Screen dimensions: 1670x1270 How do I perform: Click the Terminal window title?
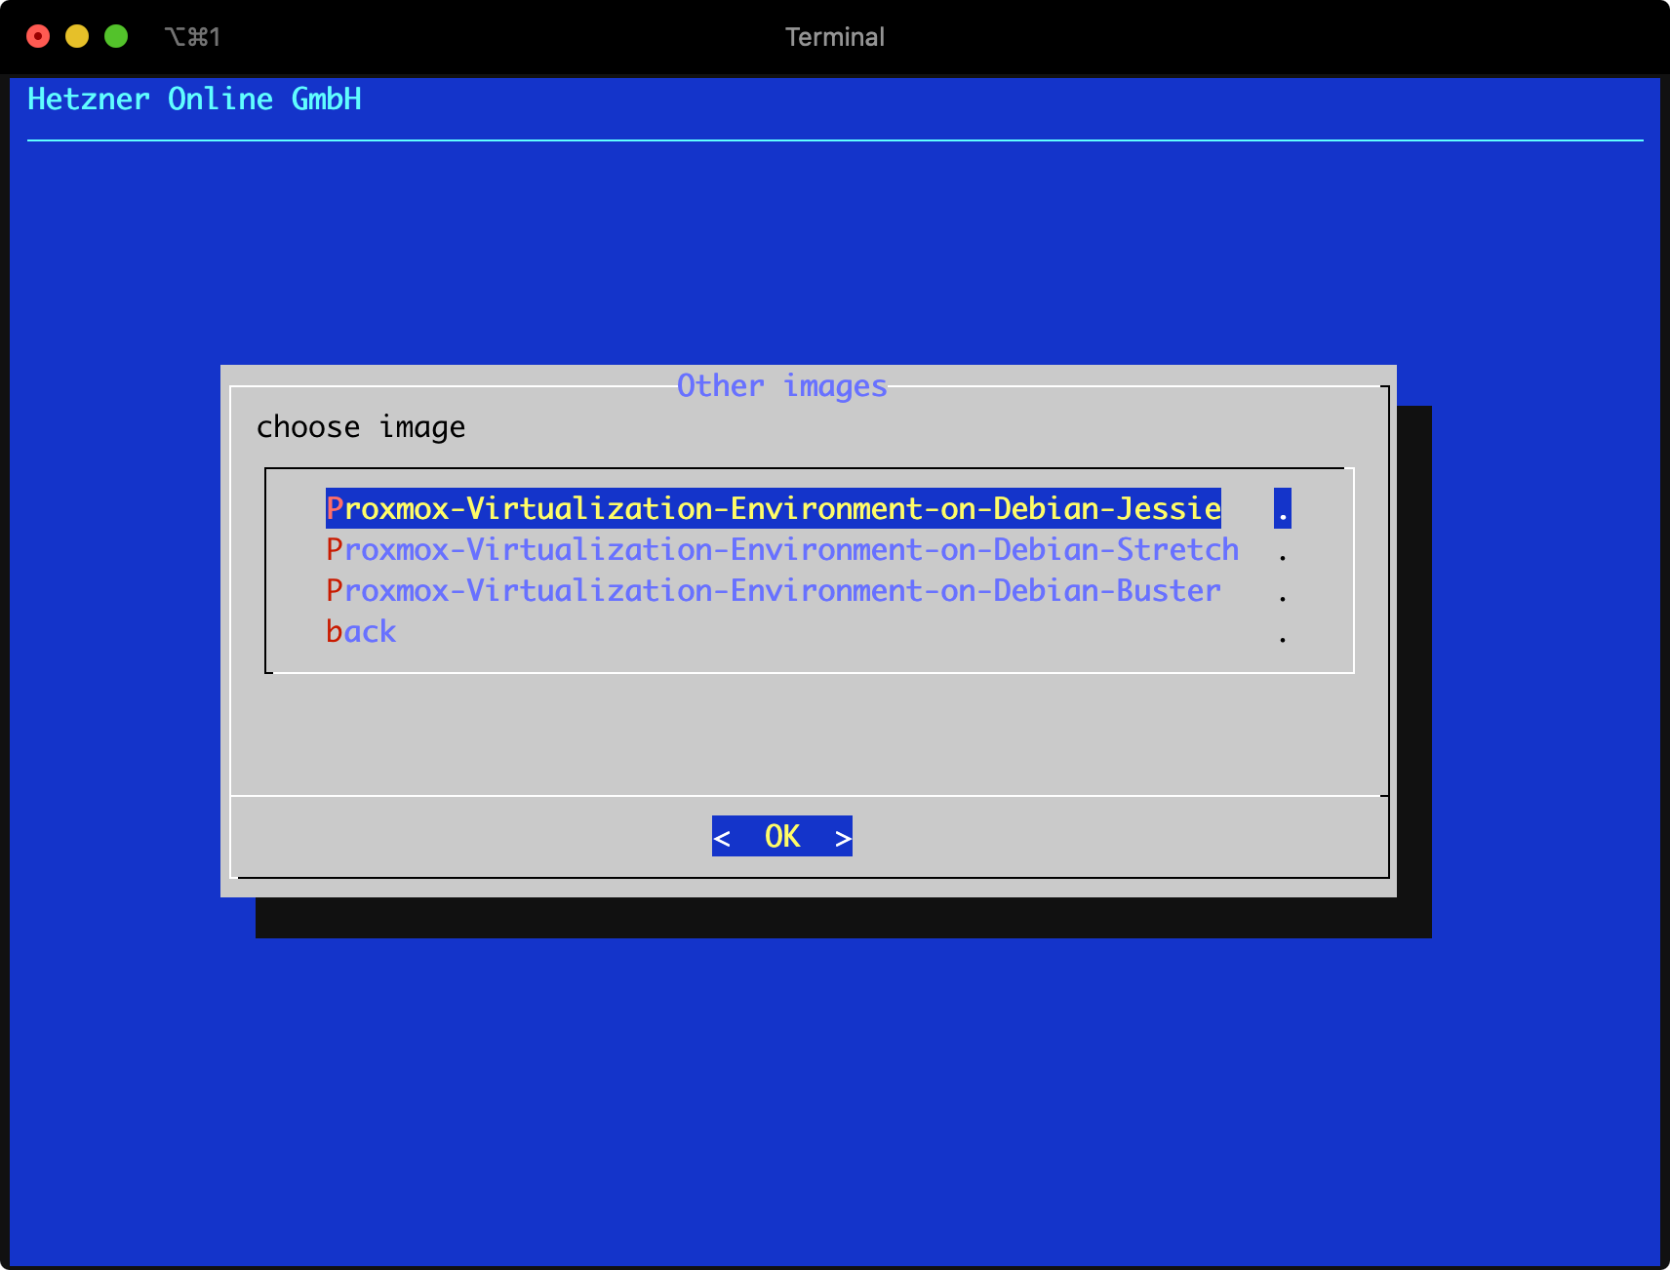click(835, 37)
